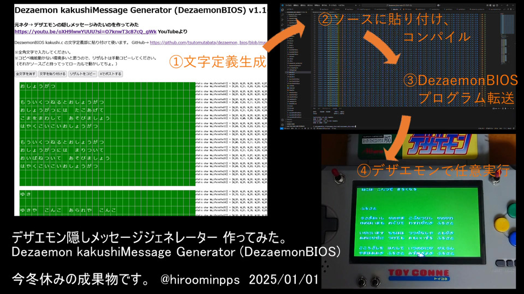Open Search in VS Code activity bar
524x294 pixels.
[x=282, y=15]
